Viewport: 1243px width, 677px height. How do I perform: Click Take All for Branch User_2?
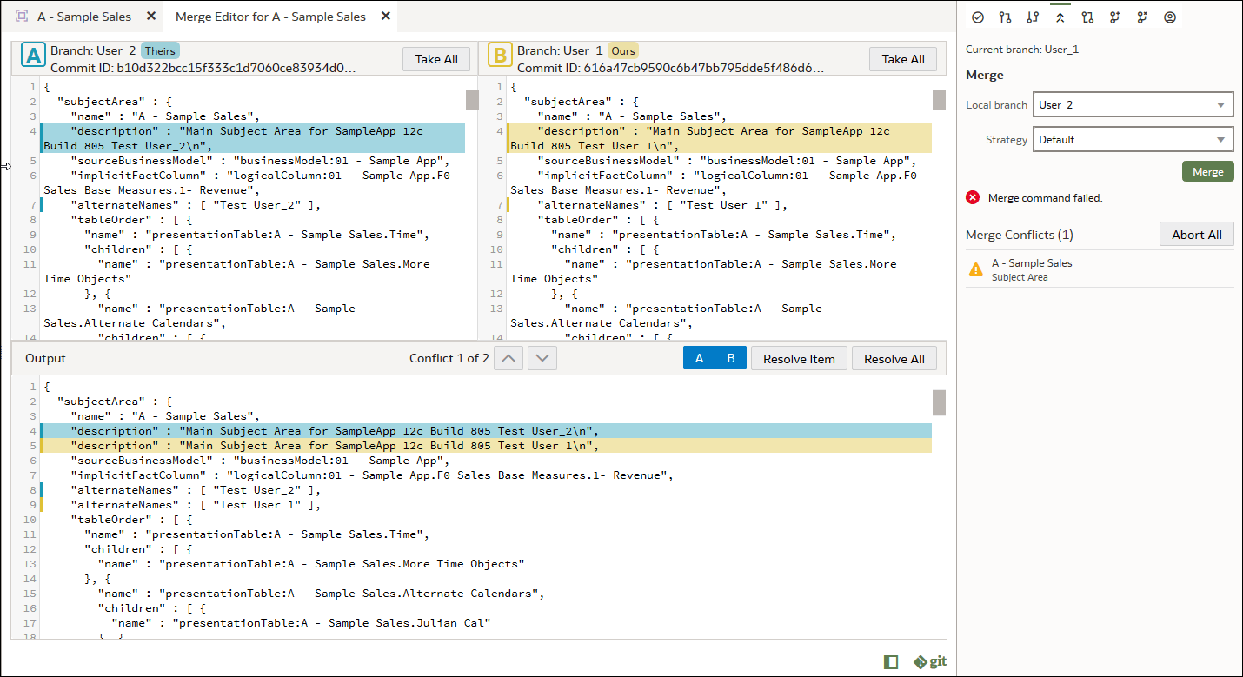click(435, 59)
